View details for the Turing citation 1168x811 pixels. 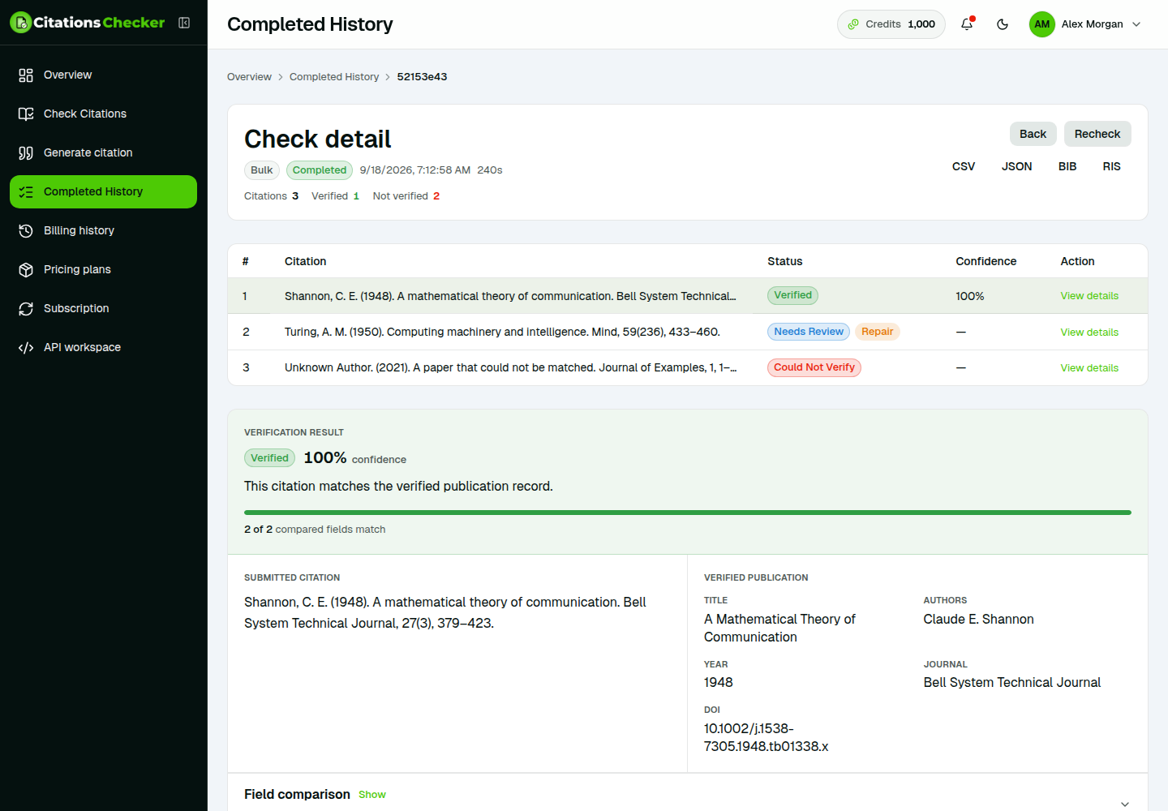pyautogui.click(x=1089, y=333)
